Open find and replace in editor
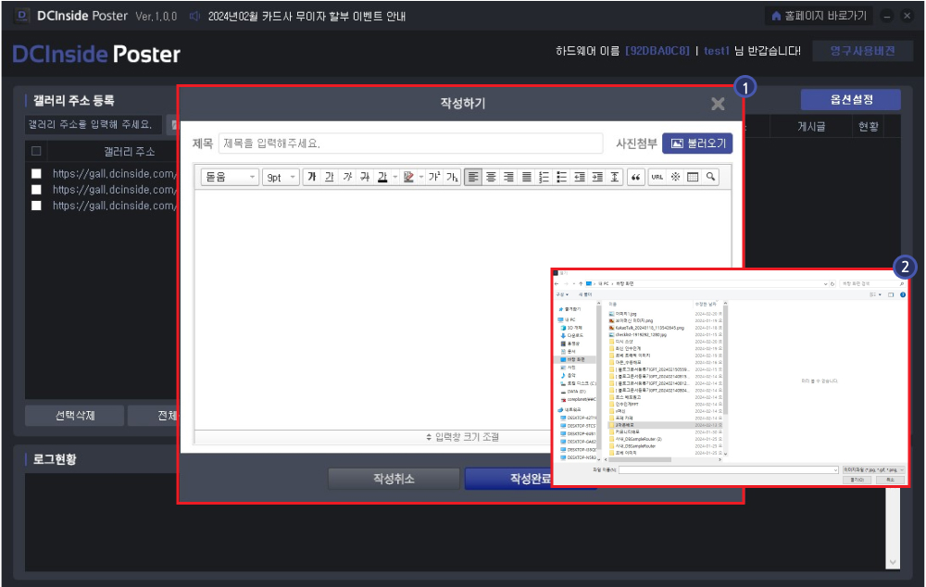 [x=710, y=177]
